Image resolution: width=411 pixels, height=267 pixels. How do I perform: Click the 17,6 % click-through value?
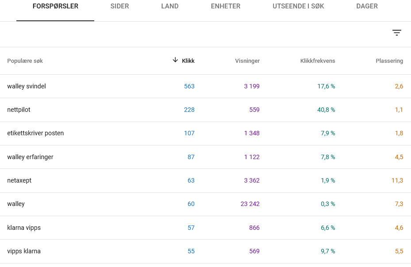point(326,86)
